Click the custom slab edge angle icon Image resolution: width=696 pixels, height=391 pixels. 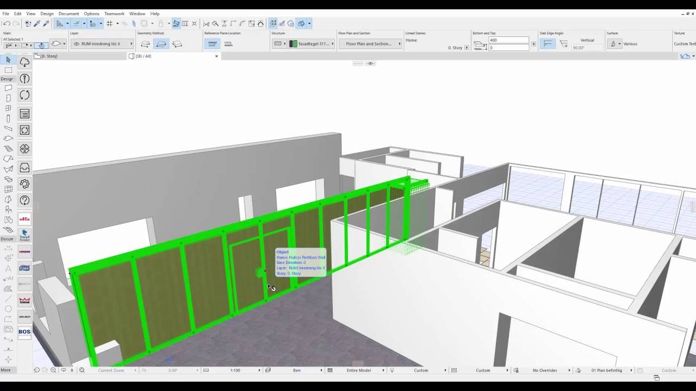[564, 44]
